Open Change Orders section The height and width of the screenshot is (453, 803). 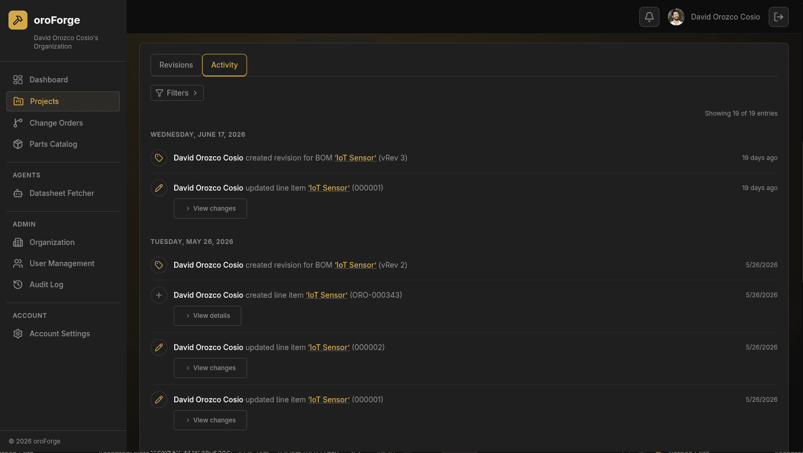[x=63, y=123]
